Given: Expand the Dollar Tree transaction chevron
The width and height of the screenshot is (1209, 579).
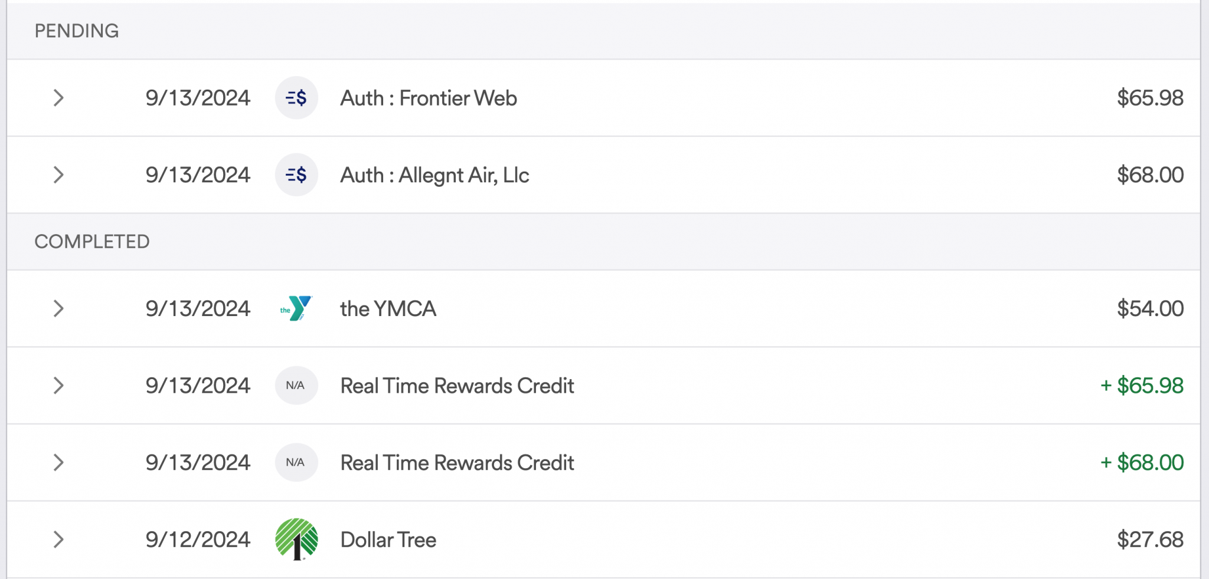Looking at the screenshot, I should click(x=58, y=539).
